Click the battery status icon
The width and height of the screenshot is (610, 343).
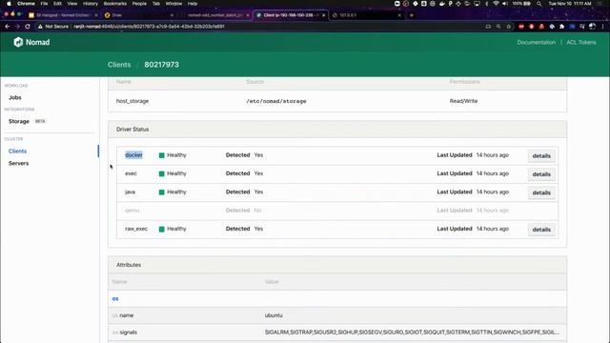coord(527,4)
